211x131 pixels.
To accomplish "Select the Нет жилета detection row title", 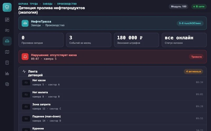I will (40, 92).
